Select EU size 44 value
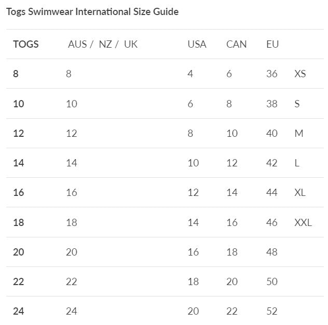Screen dimensions: 328x325 click(272, 193)
